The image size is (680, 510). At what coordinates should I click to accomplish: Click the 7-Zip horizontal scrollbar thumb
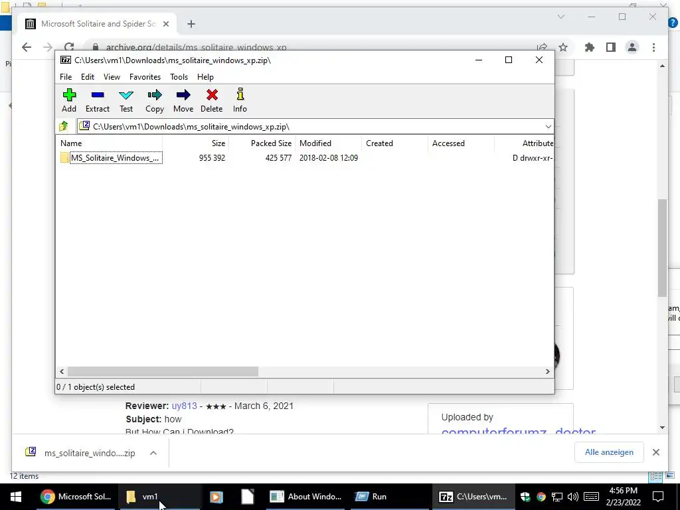(x=163, y=372)
